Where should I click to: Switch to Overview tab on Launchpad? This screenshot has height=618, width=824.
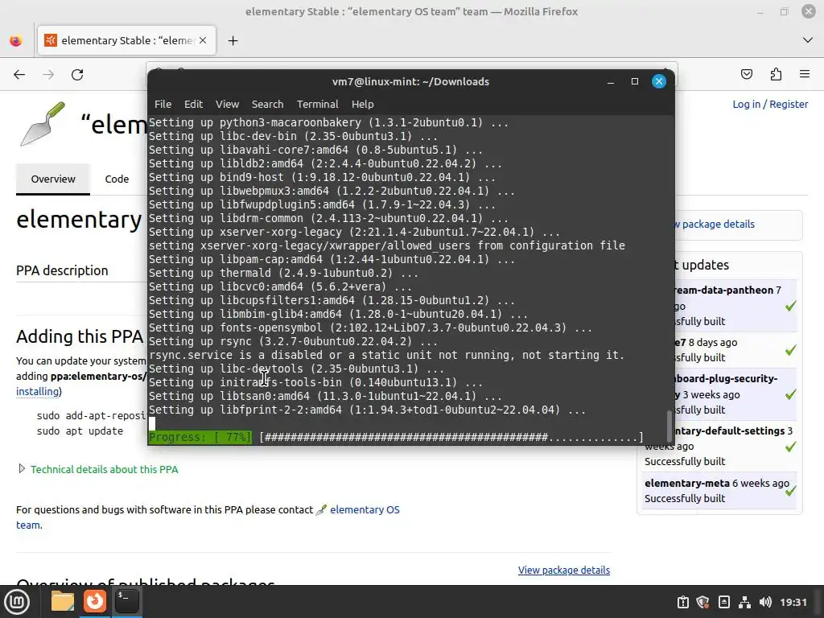tap(53, 179)
